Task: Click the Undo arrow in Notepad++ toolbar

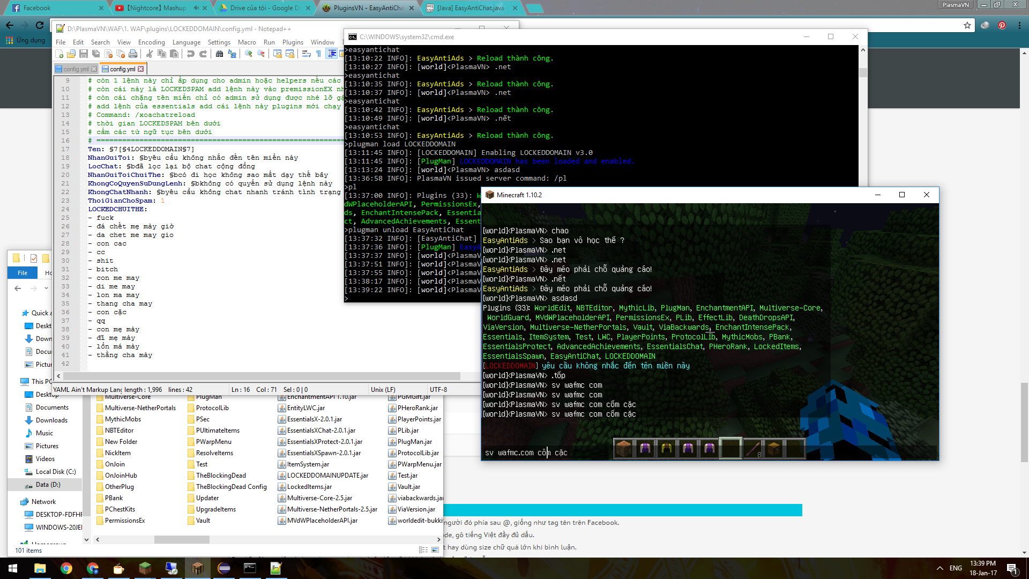Action: click(190, 54)
